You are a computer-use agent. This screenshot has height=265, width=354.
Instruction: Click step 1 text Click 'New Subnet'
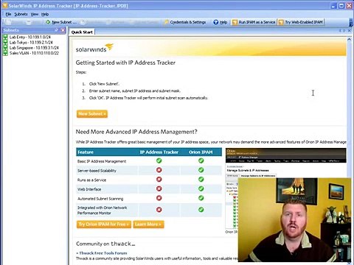(x=104, y=84)
